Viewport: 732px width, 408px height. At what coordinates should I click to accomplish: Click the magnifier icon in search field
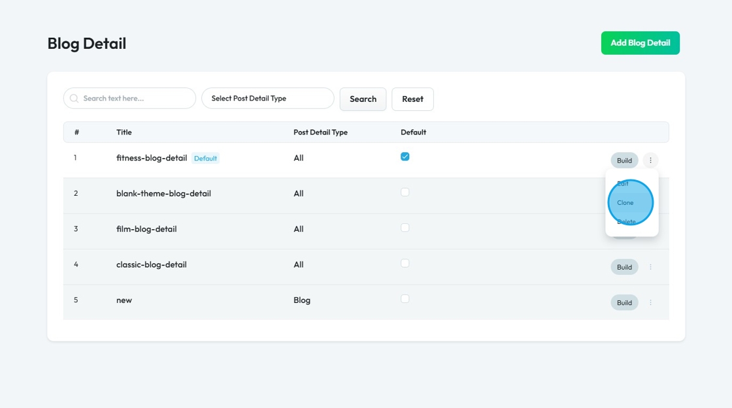74,99
